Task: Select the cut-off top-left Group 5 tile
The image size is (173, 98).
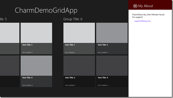Action: (x=10, y=38)
